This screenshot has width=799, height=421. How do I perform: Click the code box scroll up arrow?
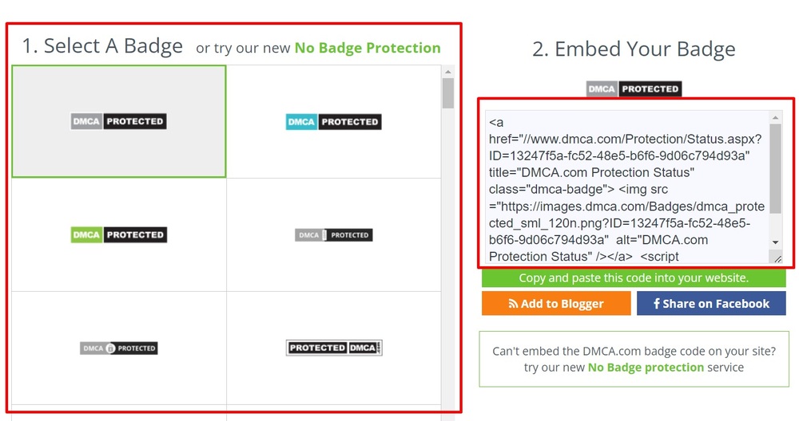pyautogui.click(x=776, y=118)
